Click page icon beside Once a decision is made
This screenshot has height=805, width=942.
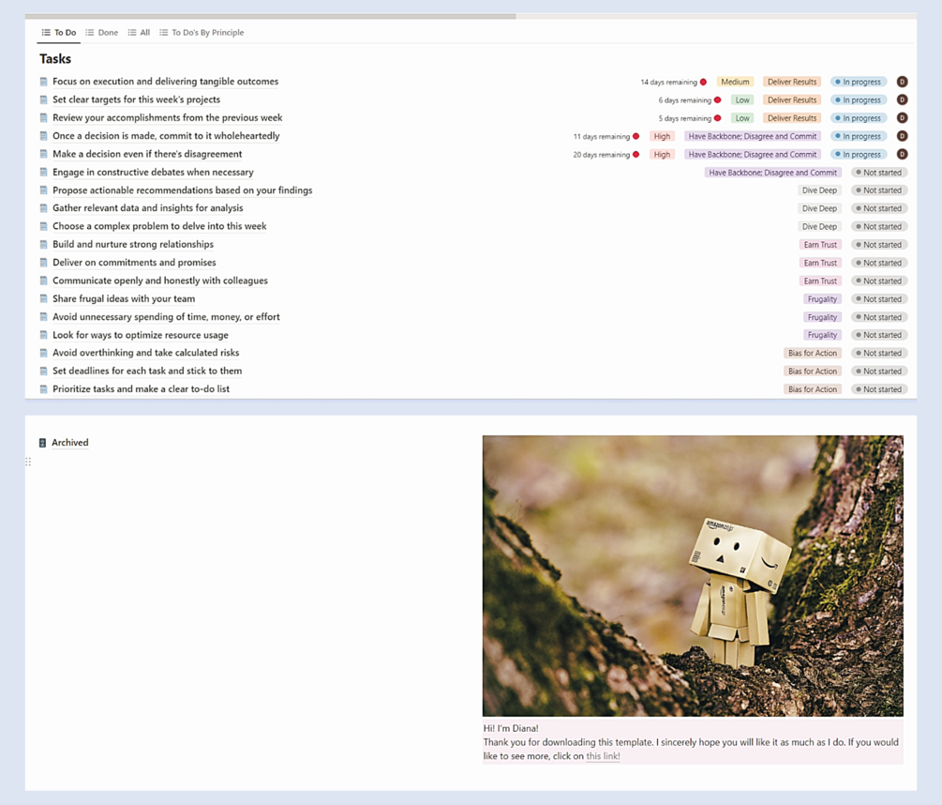(44, 136)
